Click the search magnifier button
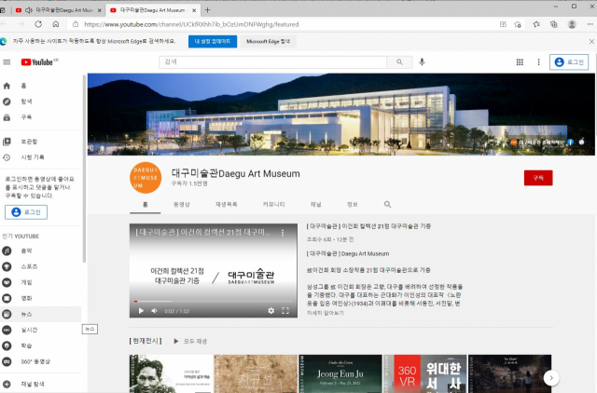 pyautogui.click(x=399, y=62)
